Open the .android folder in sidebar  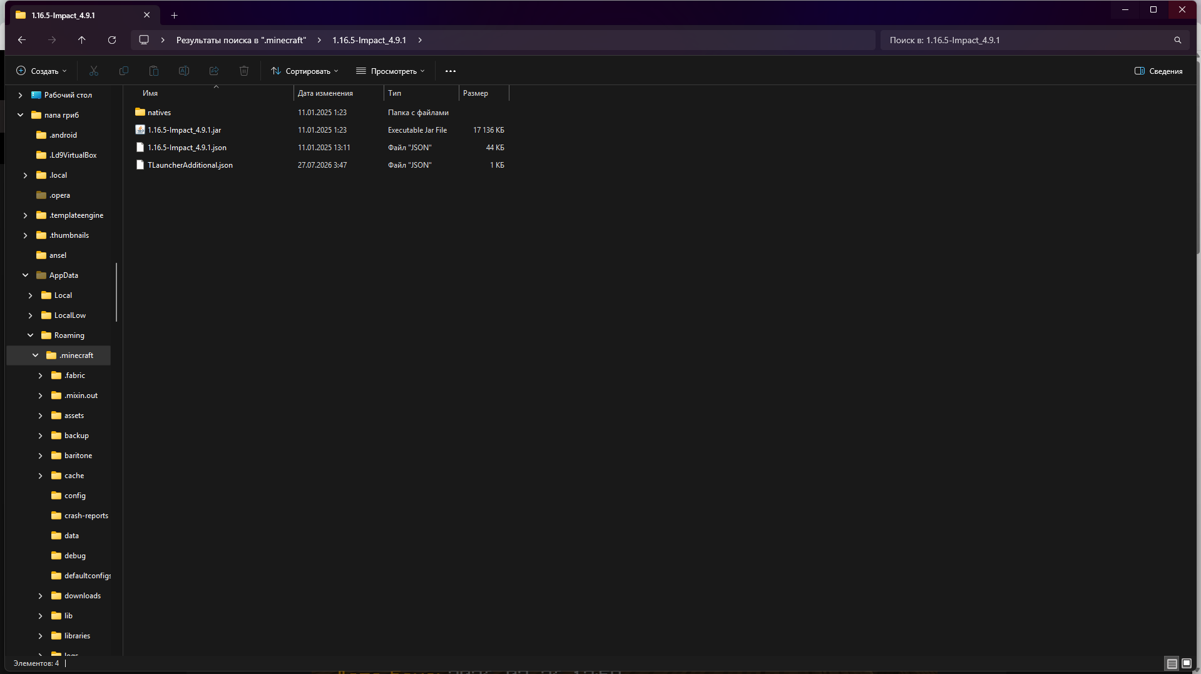57,135
